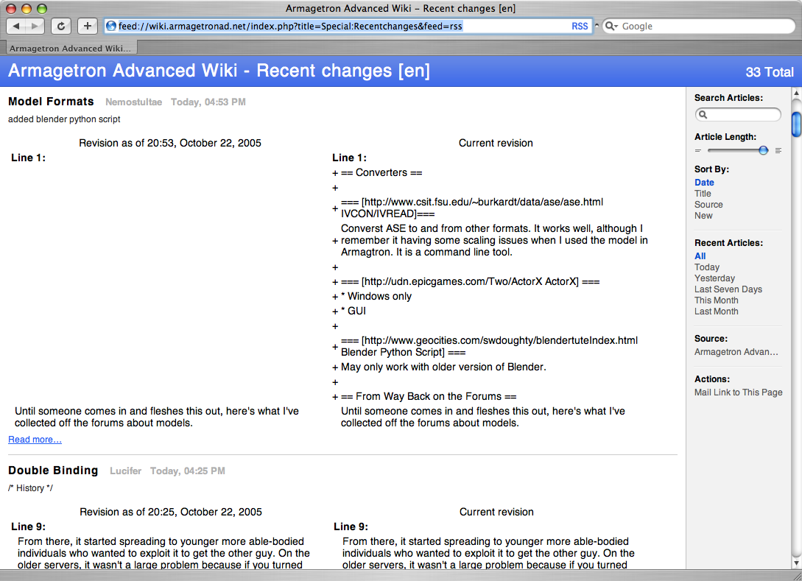Reload the page with the refresh icon
The height and width of the screenshot is (581, 802).
[60, 26]
